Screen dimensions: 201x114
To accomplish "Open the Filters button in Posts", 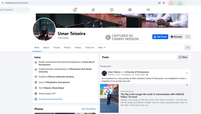I will coord(183,57).
